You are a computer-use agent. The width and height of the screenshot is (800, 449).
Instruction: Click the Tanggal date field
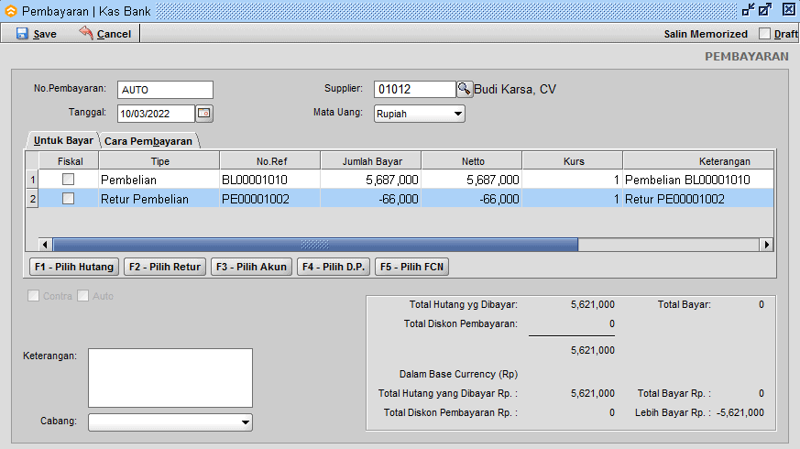point(156,114)
